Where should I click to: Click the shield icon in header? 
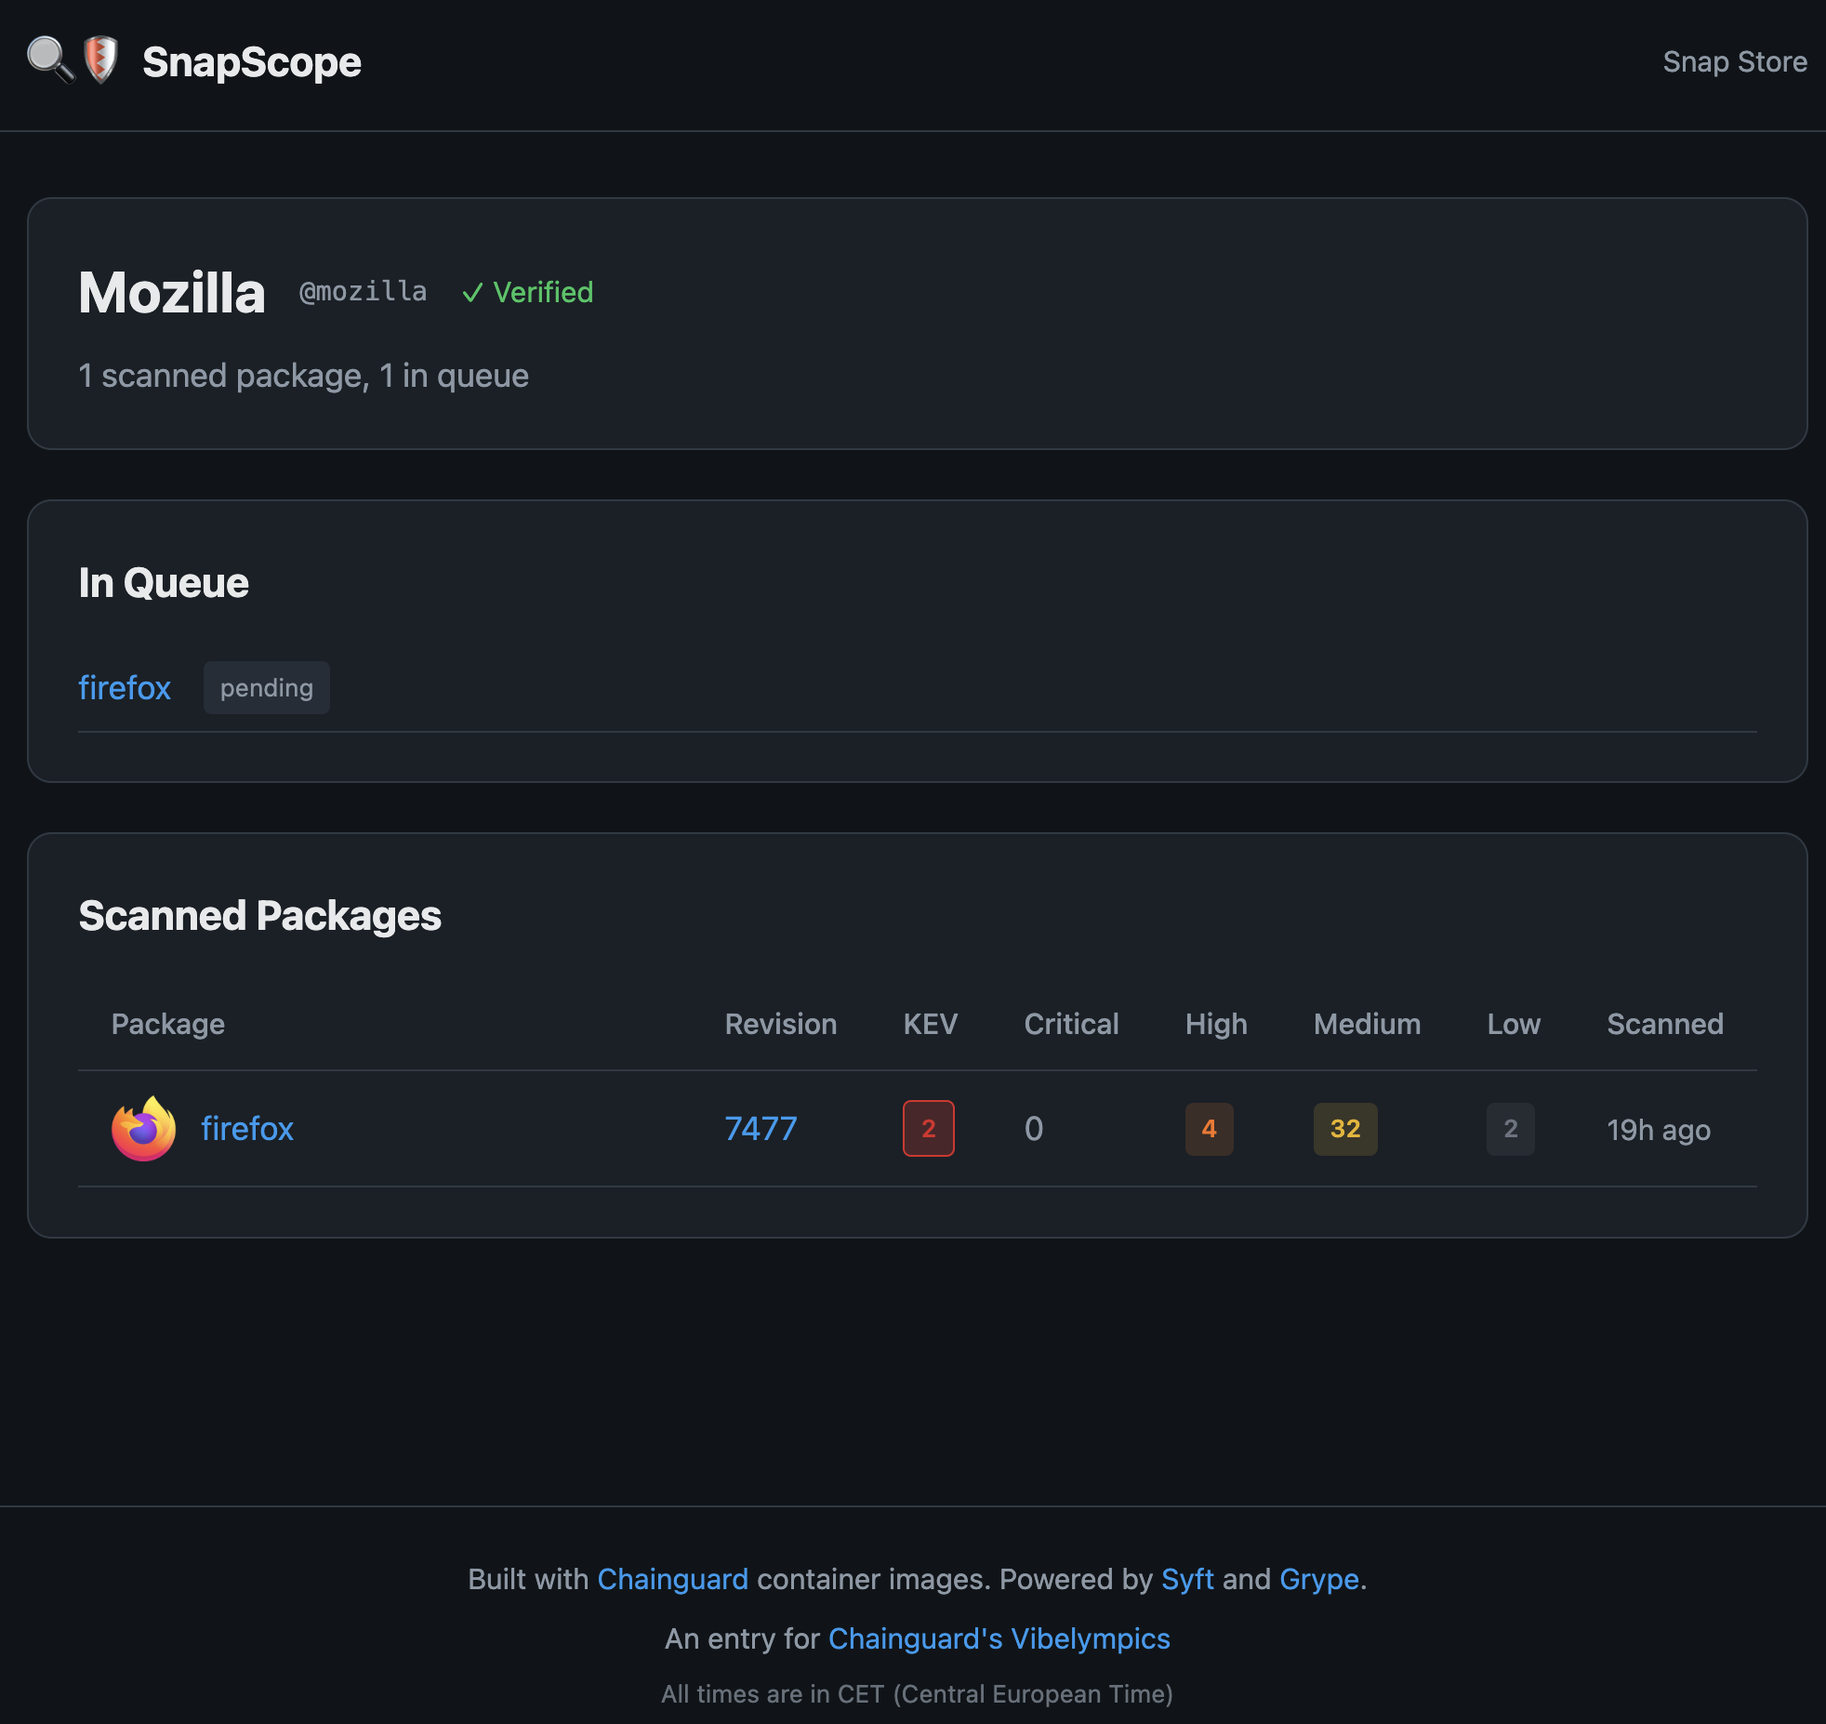100,60
